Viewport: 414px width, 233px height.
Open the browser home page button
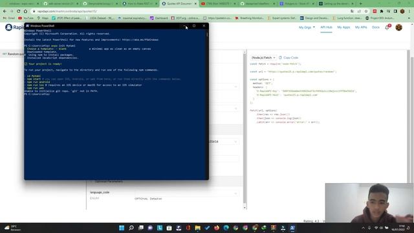pyautogui.click(x=25, y=12)
